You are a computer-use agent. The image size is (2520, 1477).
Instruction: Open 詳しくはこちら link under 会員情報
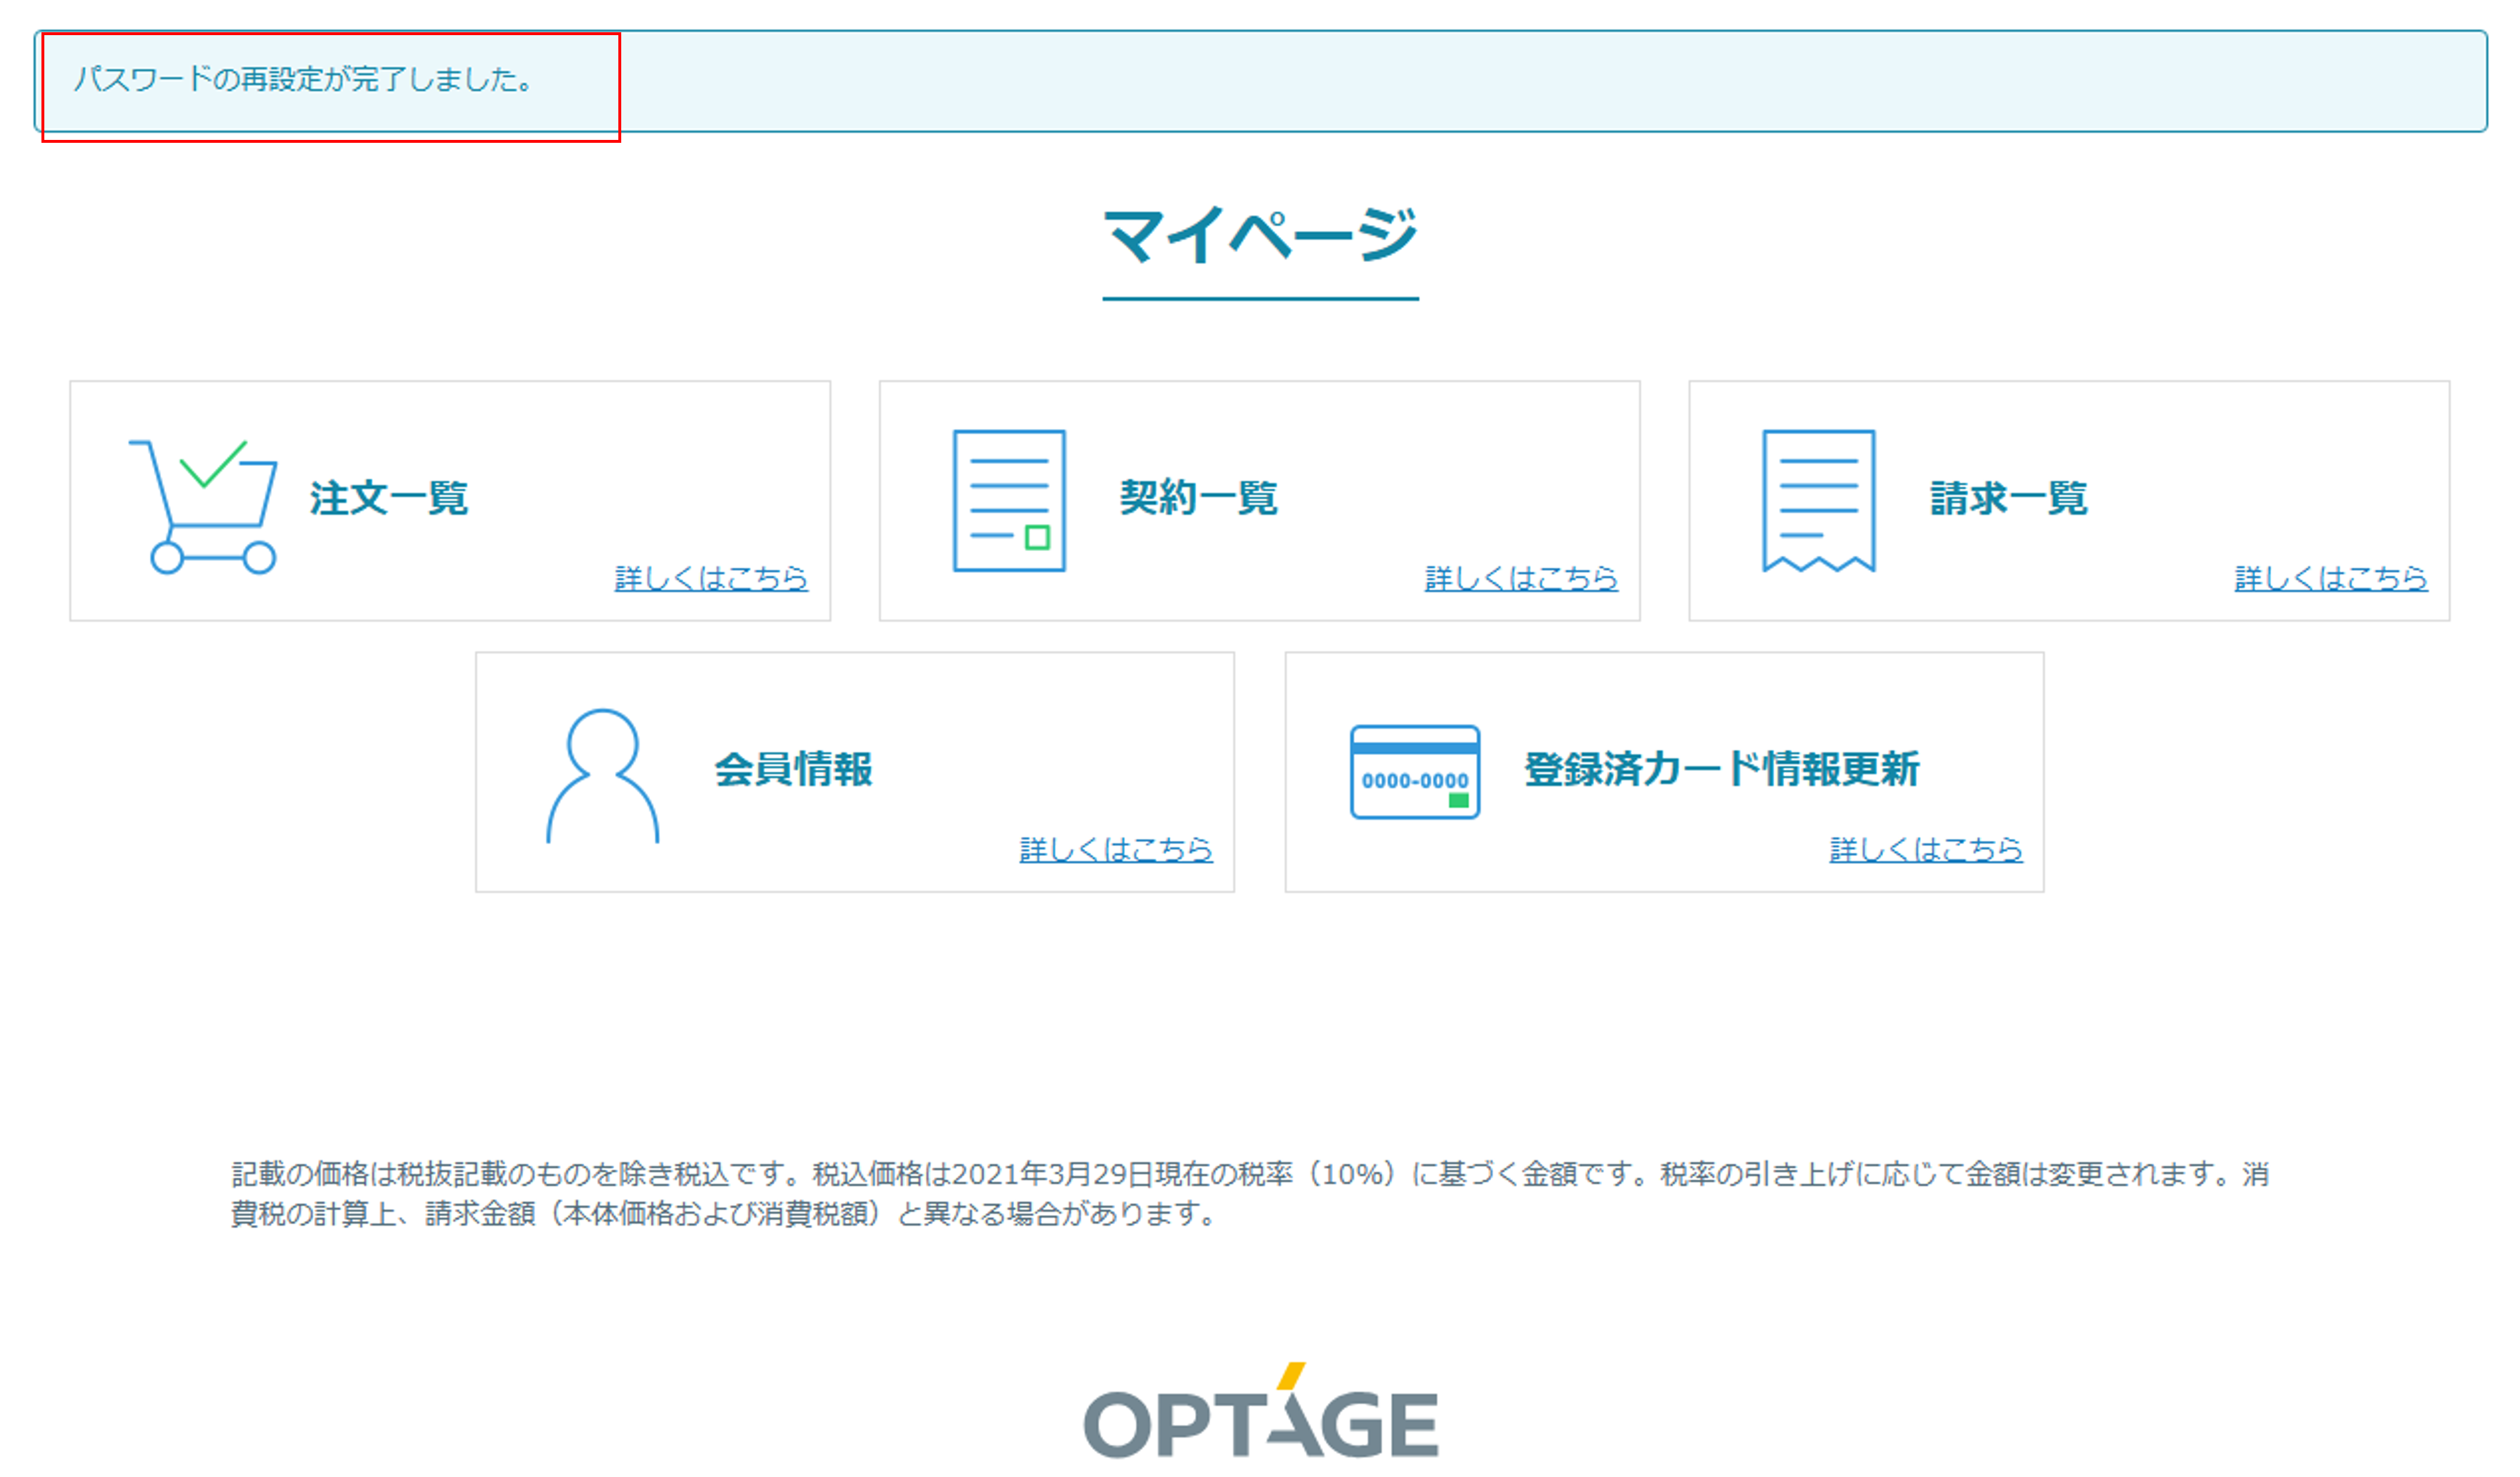1116,850
